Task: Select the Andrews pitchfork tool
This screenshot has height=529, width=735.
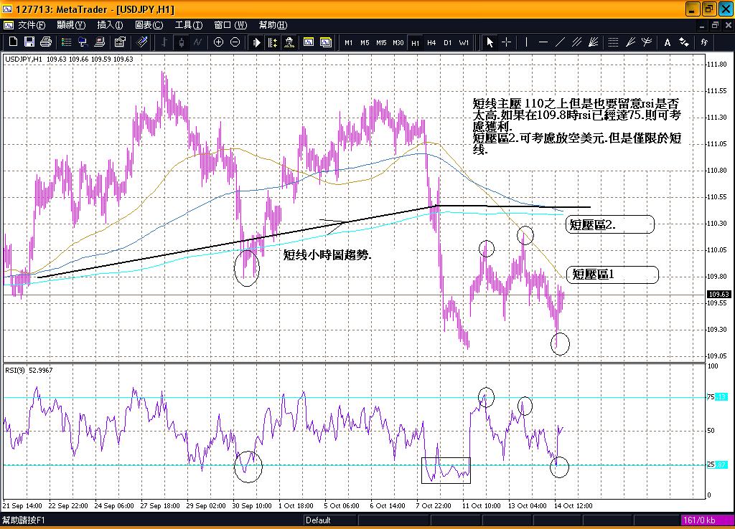Action: coord(647,42)
